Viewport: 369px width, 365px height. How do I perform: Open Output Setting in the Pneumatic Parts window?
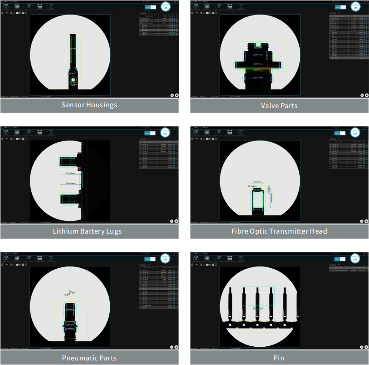point(51,259)
